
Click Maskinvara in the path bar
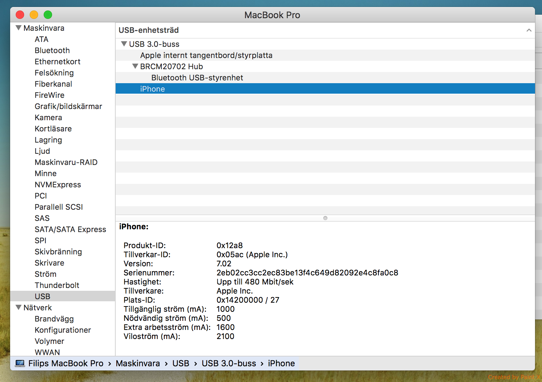coord(138,363)
